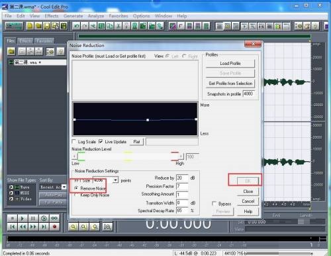
Task: Click the Load Profile button
Action: (230, 64)
